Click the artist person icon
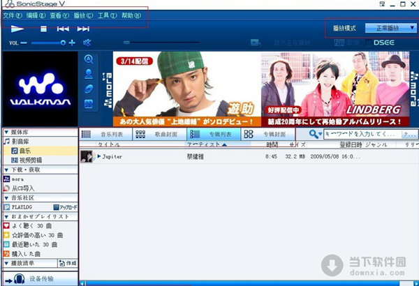Viewport: 419px width, 286px height. (x=89, y=74)
